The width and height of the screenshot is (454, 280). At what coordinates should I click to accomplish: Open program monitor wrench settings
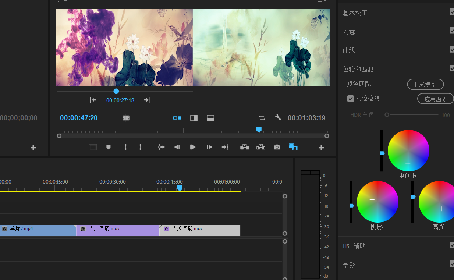pos(278,117)
